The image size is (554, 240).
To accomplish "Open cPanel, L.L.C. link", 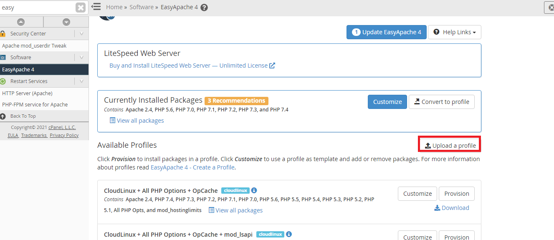I will (62, 127).
